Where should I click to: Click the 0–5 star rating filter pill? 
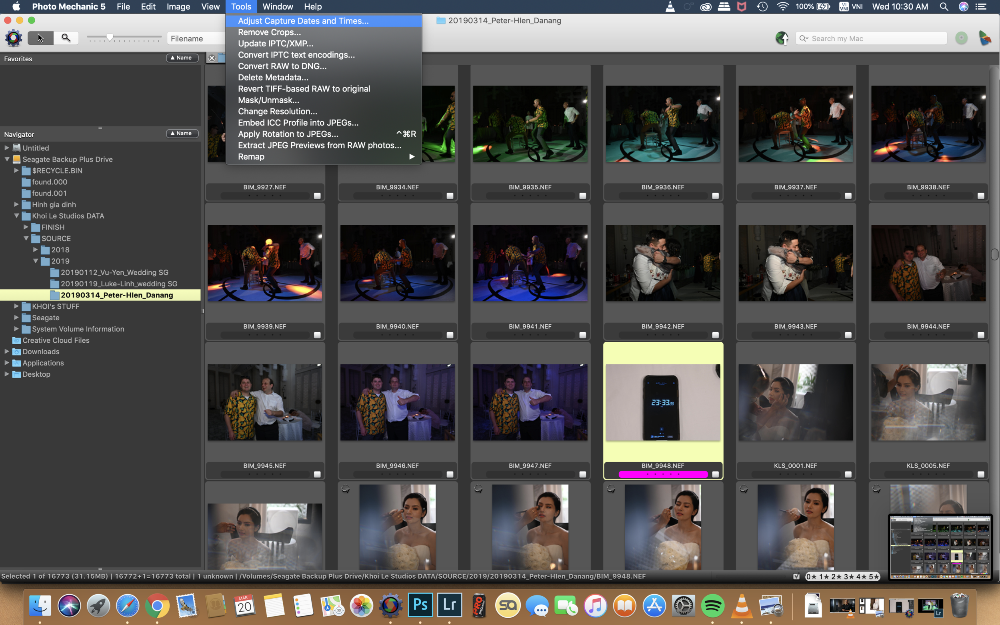pos(842,577)
